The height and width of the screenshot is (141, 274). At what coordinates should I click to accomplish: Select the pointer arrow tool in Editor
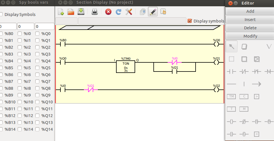[232, 47]
